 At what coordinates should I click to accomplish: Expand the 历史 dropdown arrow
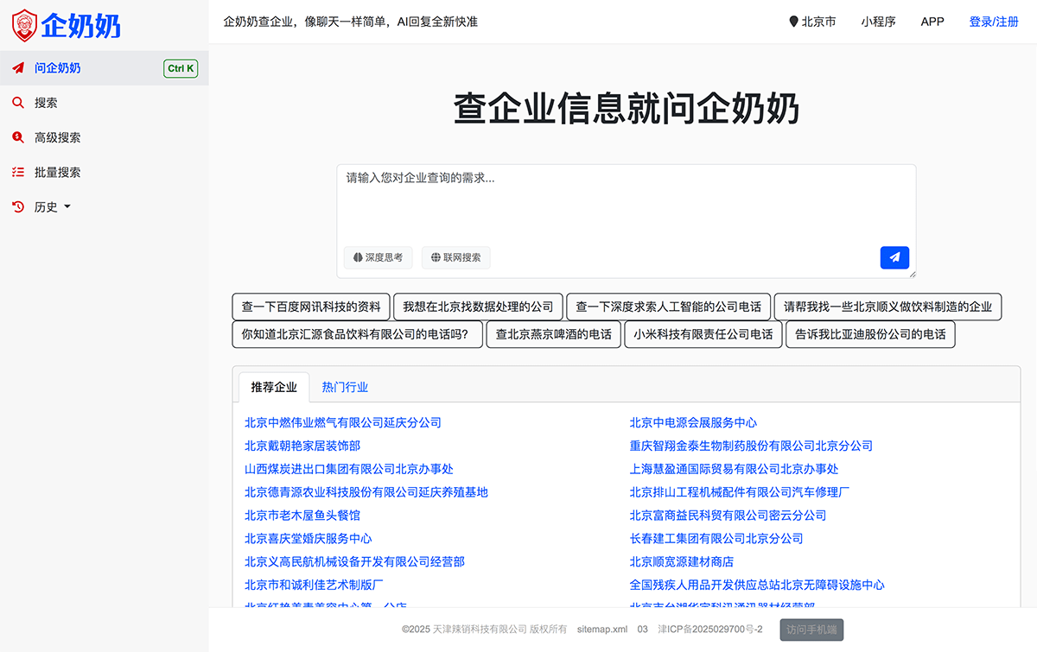[65, 207]
